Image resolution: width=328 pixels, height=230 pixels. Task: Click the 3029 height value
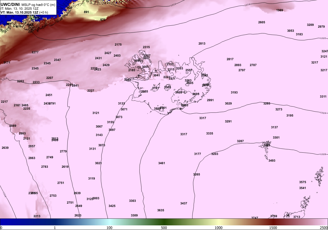coord(228,103)
